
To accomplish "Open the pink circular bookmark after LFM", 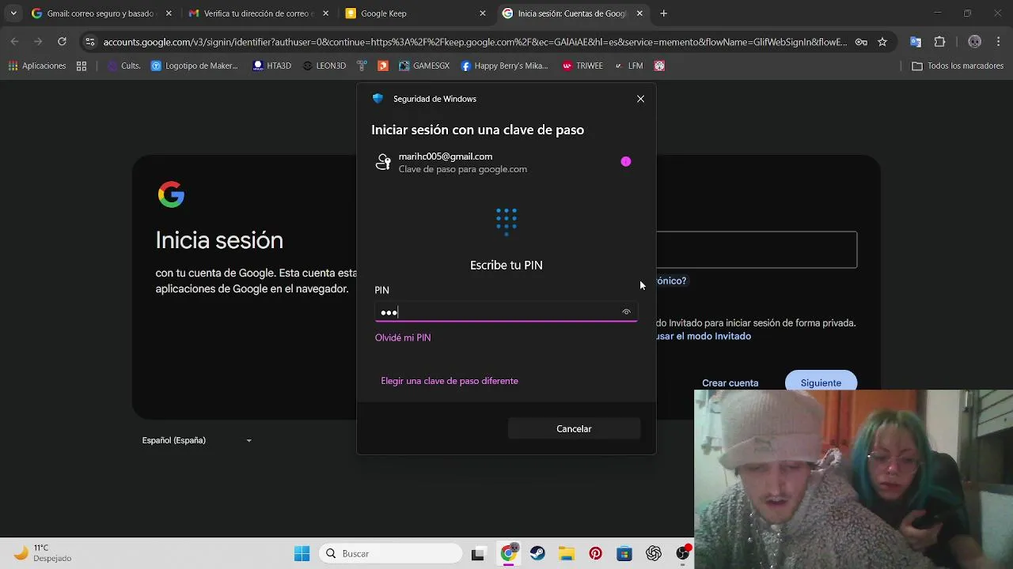I will point(659,66).
